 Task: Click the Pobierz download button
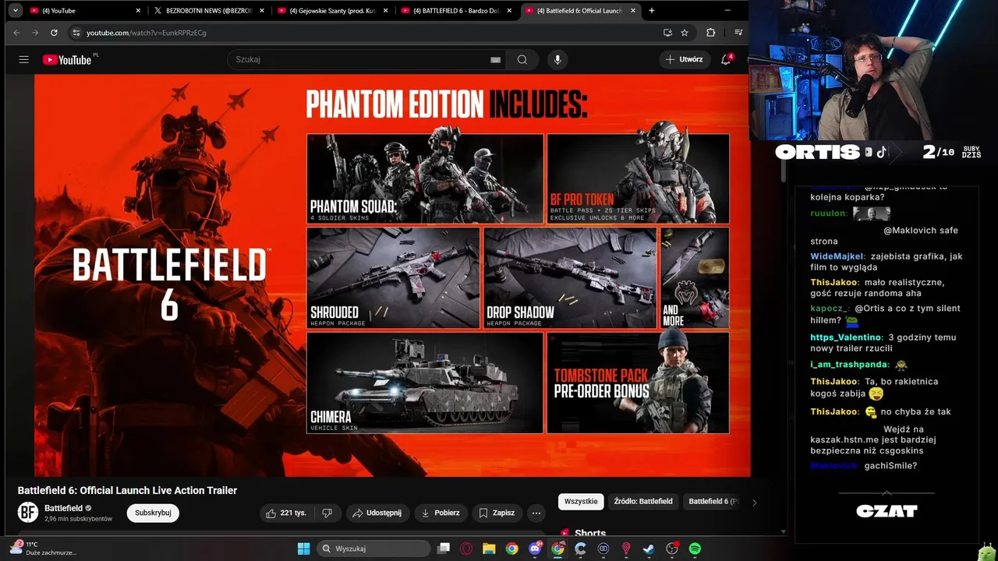click(441, 513)
